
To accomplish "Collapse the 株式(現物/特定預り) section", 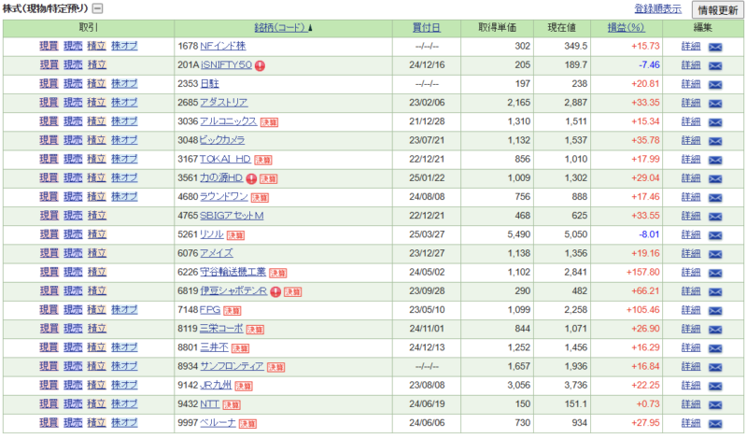I will [97, 8].
